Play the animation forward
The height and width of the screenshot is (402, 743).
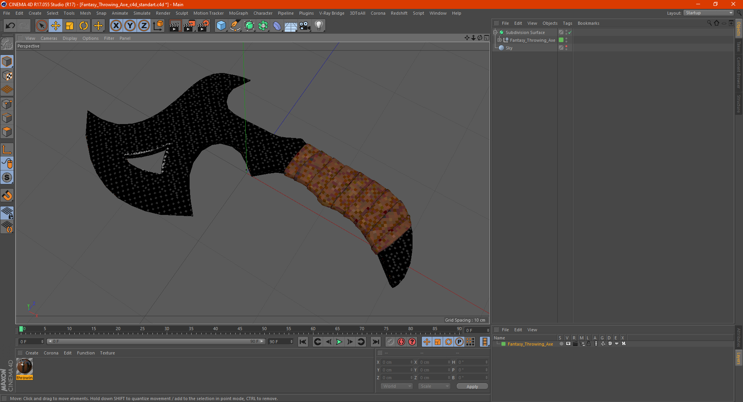(339, 342)
